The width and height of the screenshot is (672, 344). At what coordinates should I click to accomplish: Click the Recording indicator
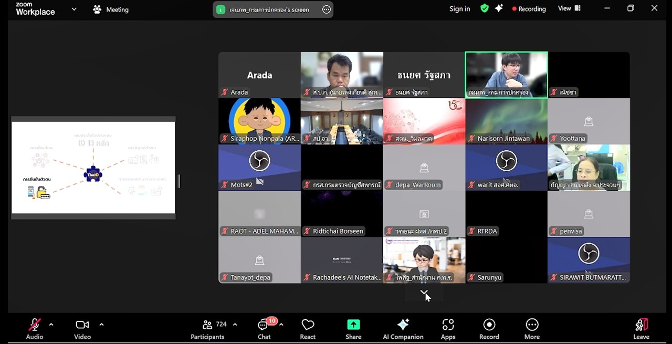[x=529, y=9]
